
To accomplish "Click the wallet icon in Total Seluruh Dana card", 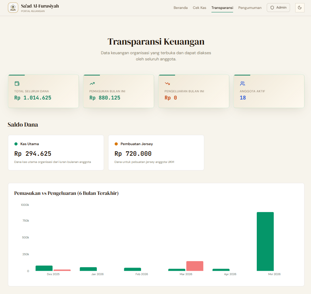I will 17,83.
